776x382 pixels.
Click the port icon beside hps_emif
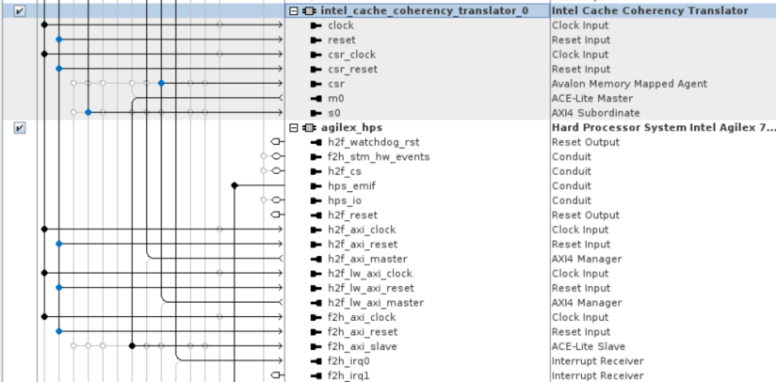[x=315, y=186]
